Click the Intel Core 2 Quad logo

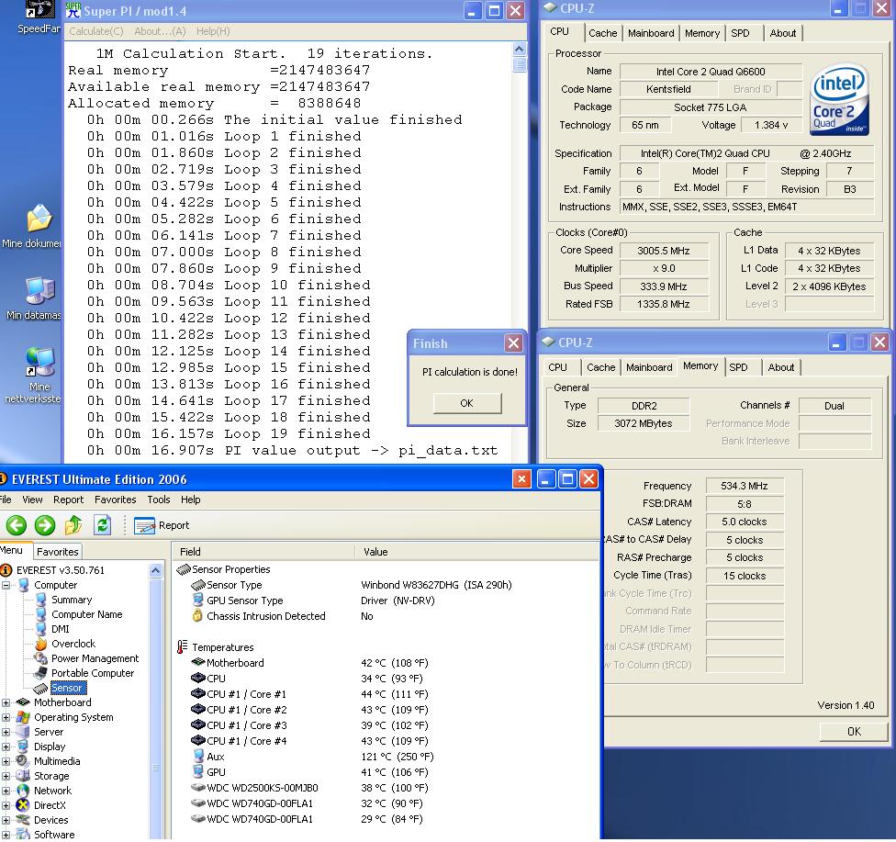[x=839, y=99]
